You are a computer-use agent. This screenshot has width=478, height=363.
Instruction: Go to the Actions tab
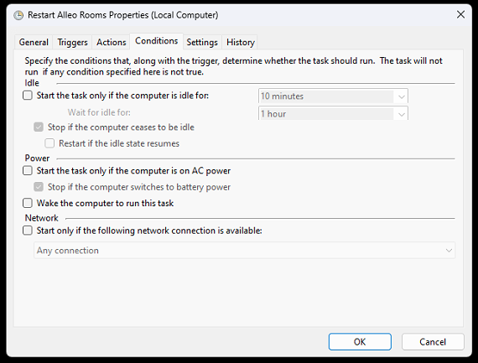tap(111, 42)
